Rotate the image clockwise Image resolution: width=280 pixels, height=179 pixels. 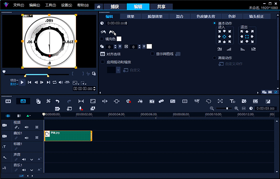(112, 32)
